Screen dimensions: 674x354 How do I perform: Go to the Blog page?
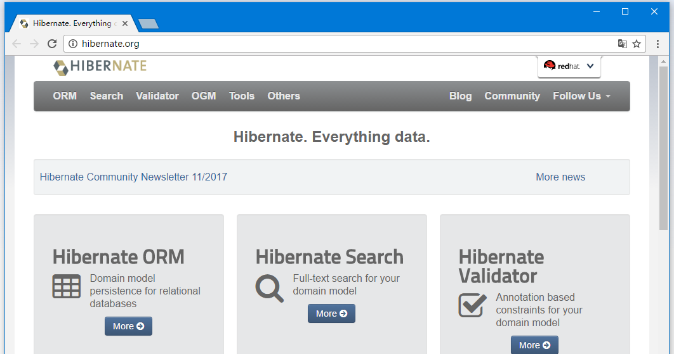tap(460, 96)
